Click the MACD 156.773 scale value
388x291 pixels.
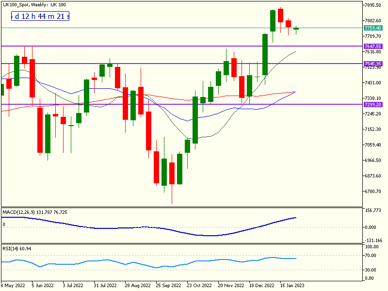[x=373, y=211]
